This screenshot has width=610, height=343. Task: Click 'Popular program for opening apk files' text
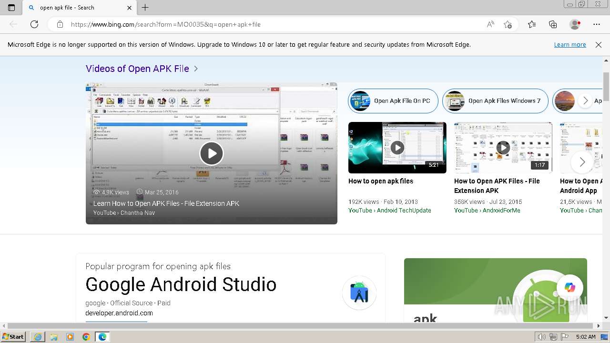pyautogui.click(x=158, y=266)
